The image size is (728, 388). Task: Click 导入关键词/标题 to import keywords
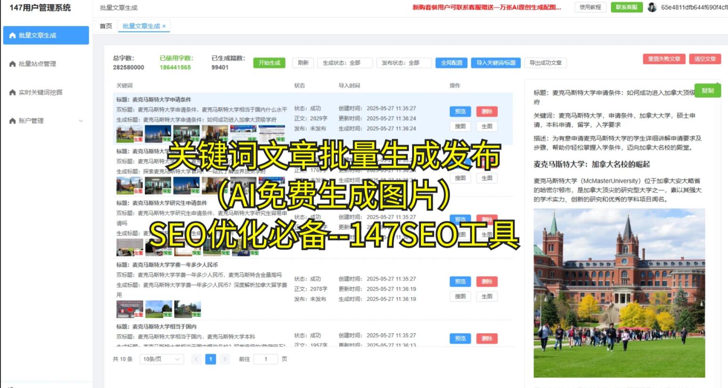point(495,62)
